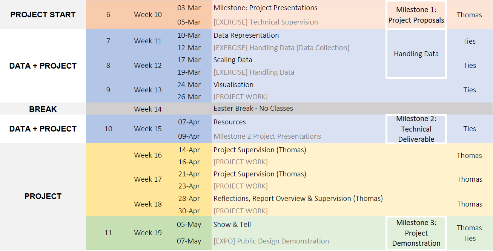The image size is (493, 251).
Task: Select the Milestone 1: Project Proposals box
Action: (x=416, y=15)
